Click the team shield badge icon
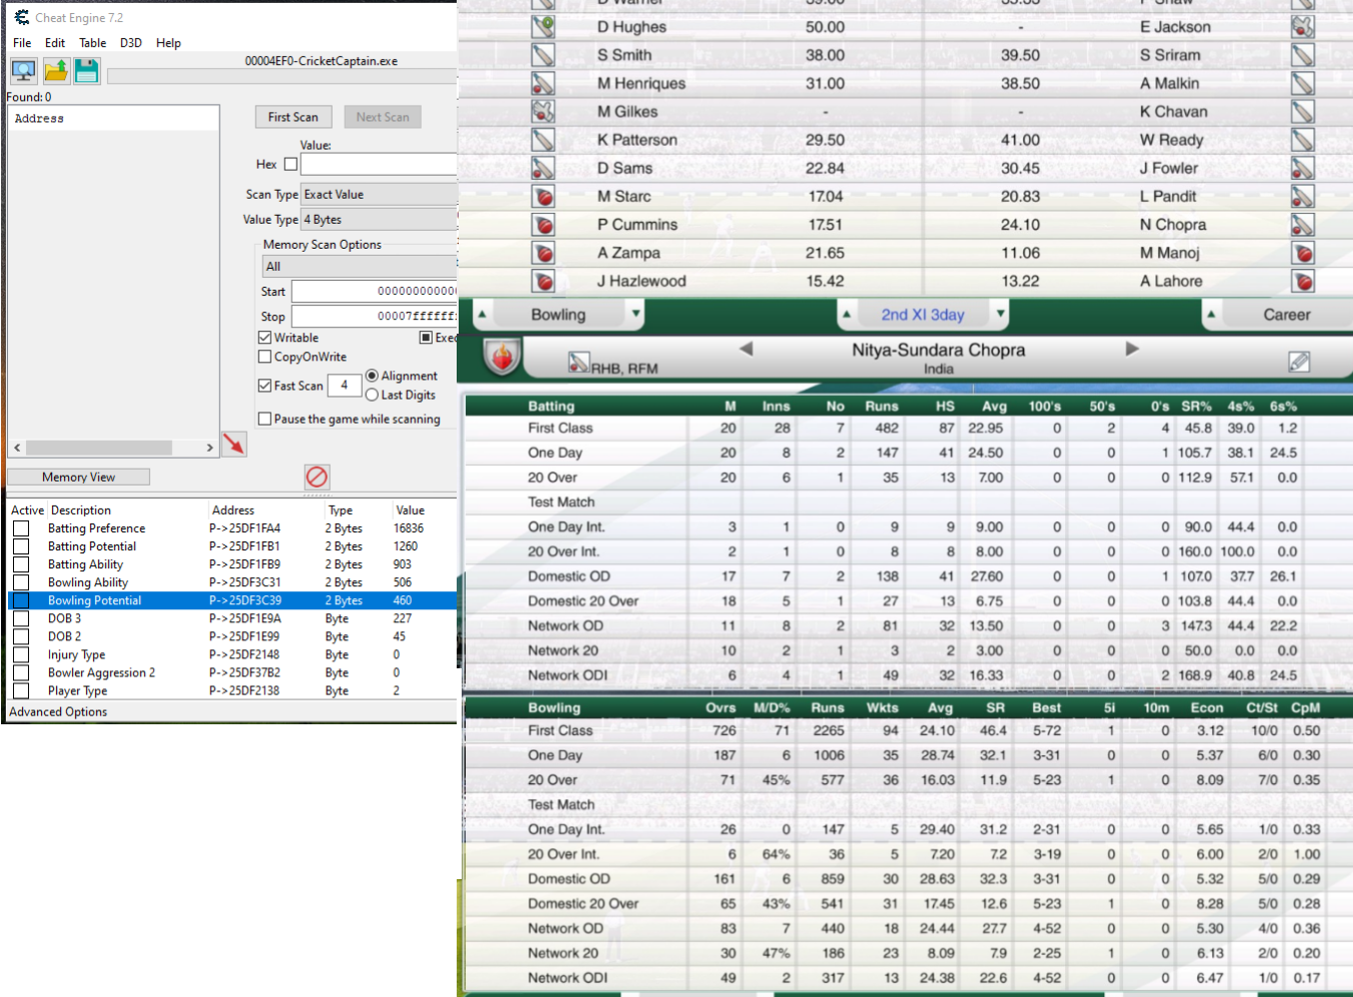The image size is (1353, 997). [502, 357]
